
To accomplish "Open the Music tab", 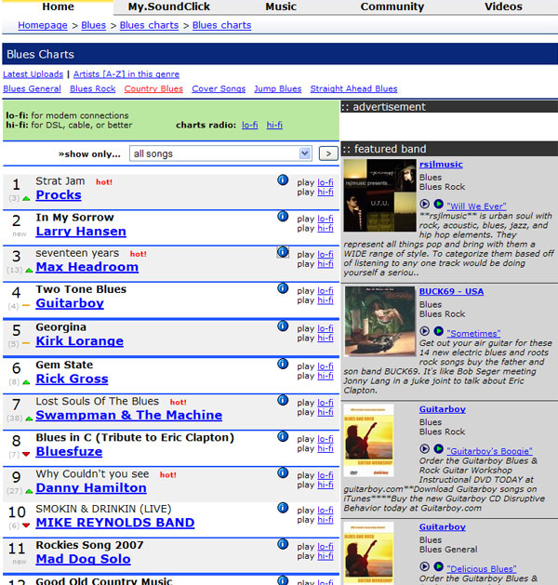I will click(281, 7).
